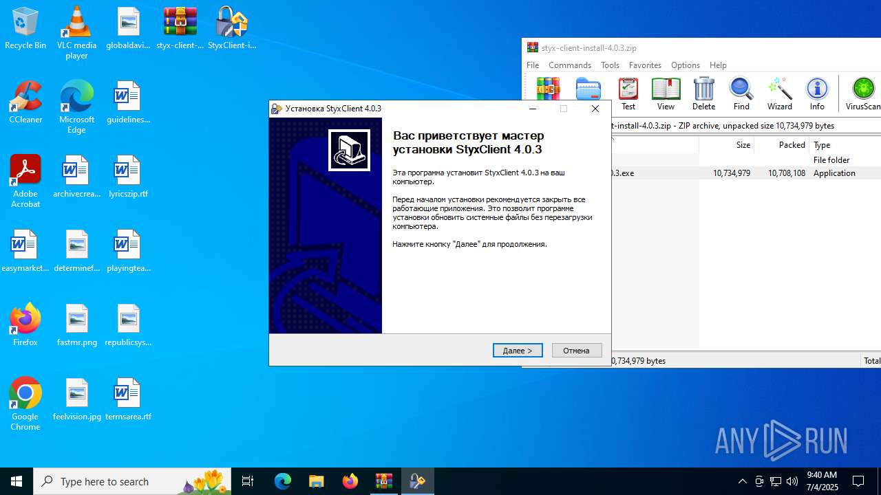Open the network icon in system tray
The height and width of the screenshot is (495, 881).
pos(776,481)
